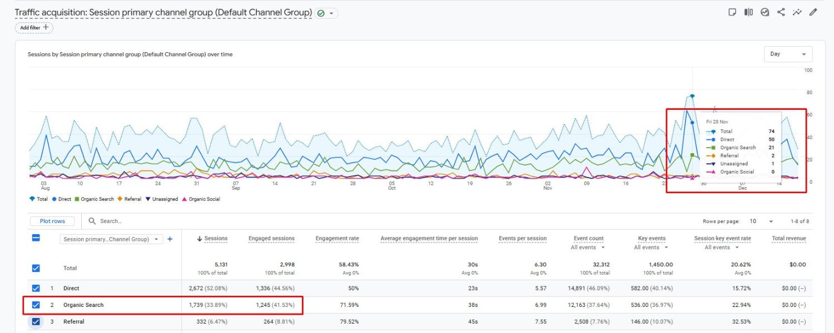Click the edit comparisons icon
Screen dimensions: 834x333
[748, 12]
